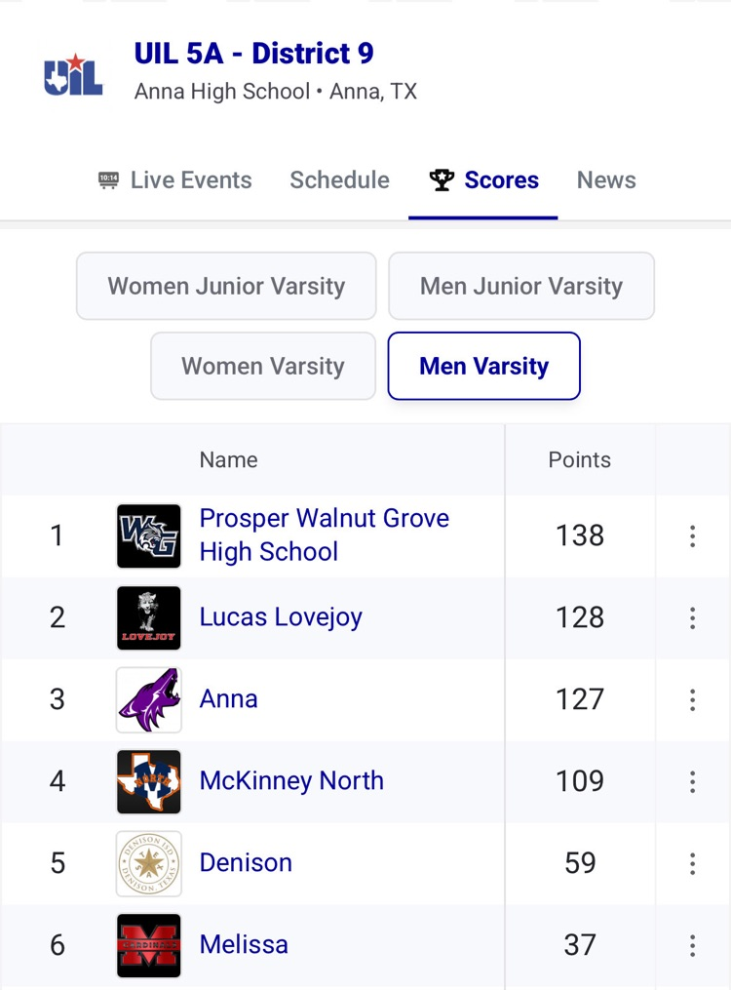Select the Men Junior Varsity filter
The image size is (731, 990).
pyautogui.click(x=520, y=286)
